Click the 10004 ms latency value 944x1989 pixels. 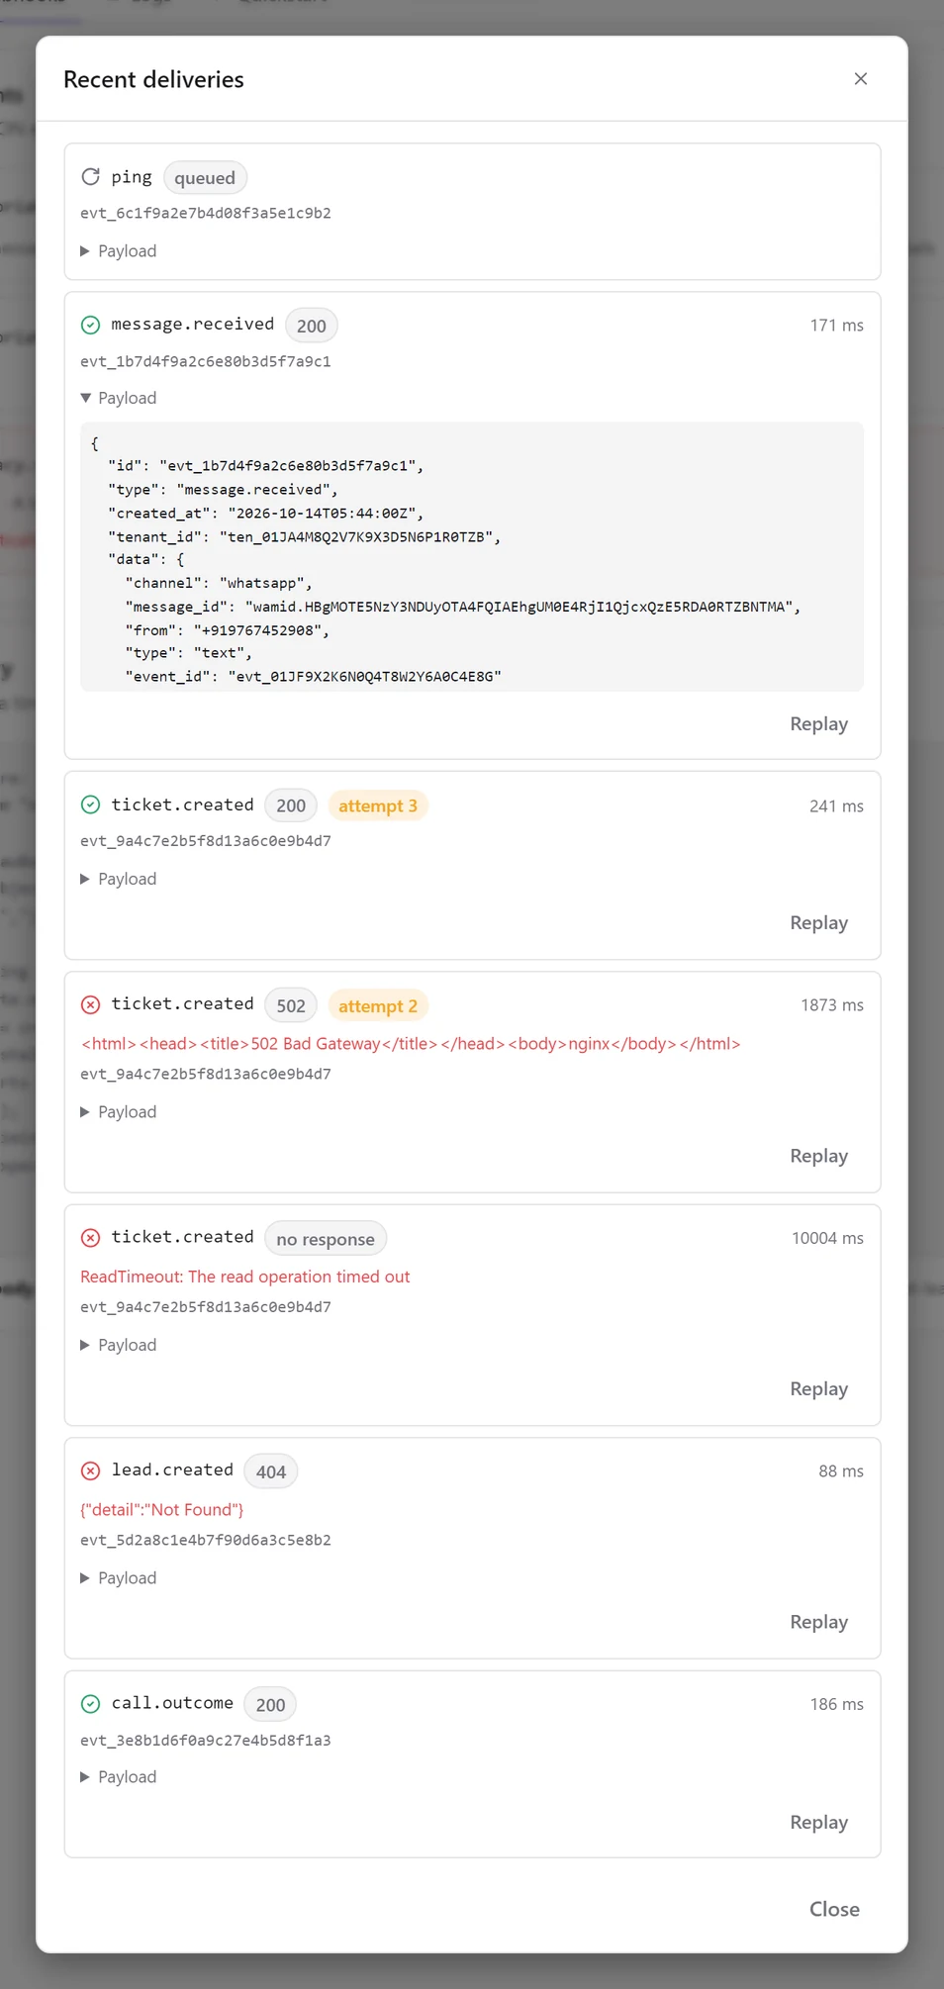pyautogui.click(x=827, y=1239)
